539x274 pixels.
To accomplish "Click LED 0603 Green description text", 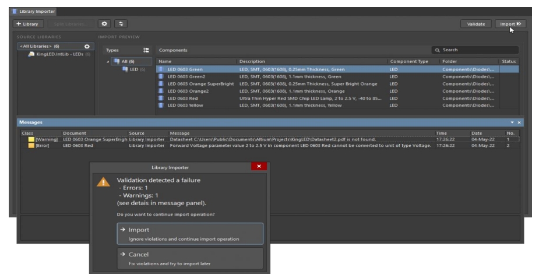I will (292, 69).
